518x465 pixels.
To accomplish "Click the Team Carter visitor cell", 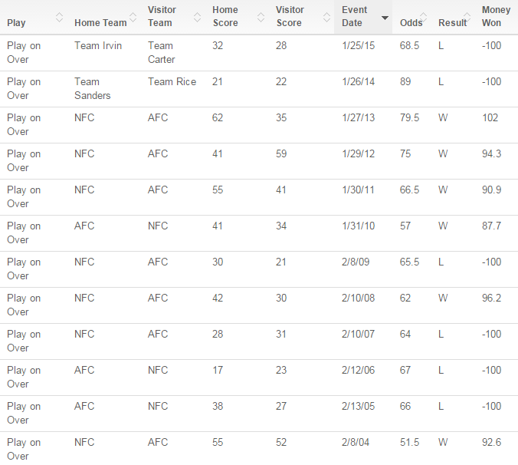I will (161, 52).
